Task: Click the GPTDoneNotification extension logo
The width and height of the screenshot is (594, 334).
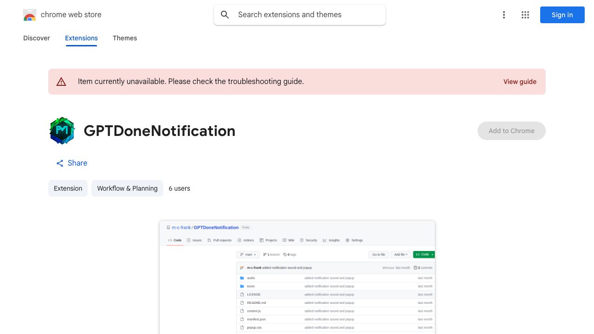Action: 62,131
